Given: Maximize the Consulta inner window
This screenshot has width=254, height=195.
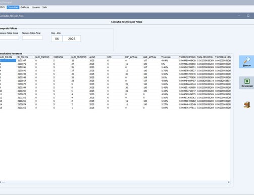Looking at the screenshot, I should pos(248,16).
